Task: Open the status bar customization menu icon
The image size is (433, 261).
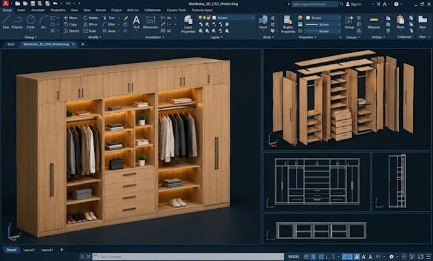Action: (x=429, y=257)
